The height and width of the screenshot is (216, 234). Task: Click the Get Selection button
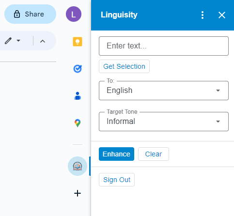pyautogui.click(x=124, y=66)
